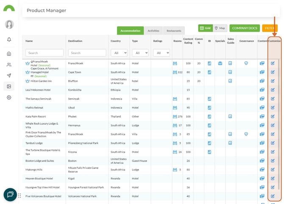Click 'Knysna' destination cell
Screen dimensions: 284x204
tap(72, 152)
